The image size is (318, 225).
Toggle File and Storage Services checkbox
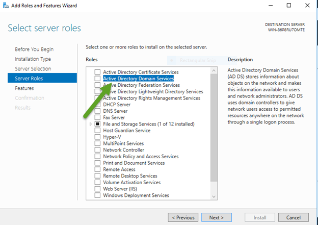coord(97,124)
